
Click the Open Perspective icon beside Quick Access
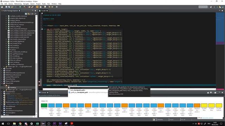(211, 7)
